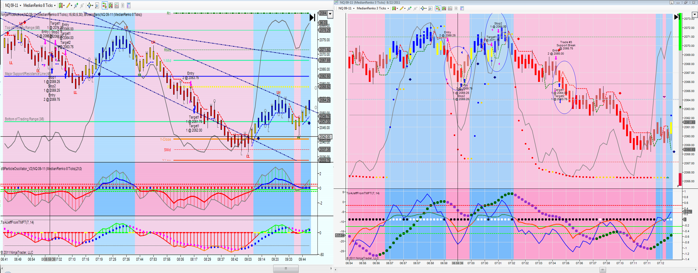Click the zoom frame icon in 3 Ticks chart
The image size is (698, 273).
(x=430, y=8)
